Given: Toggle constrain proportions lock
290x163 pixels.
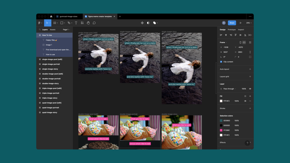Looking at the screenshot, I should pyautogui.click(x=250, y=52).
